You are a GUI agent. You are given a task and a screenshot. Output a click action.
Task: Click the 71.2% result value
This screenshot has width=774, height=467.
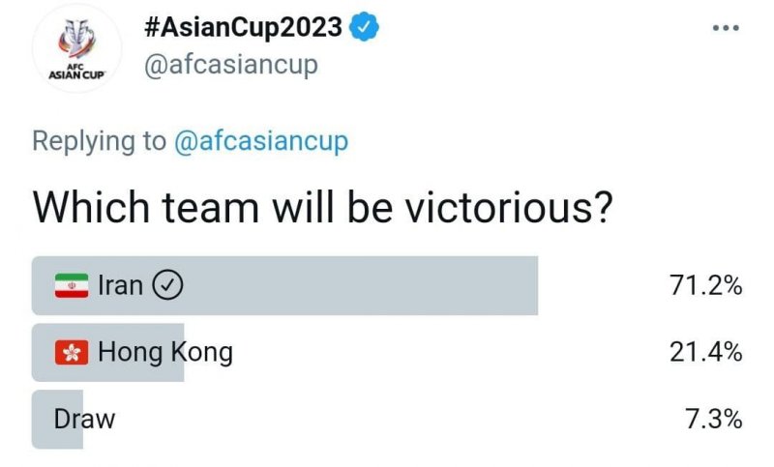(705, 286)
